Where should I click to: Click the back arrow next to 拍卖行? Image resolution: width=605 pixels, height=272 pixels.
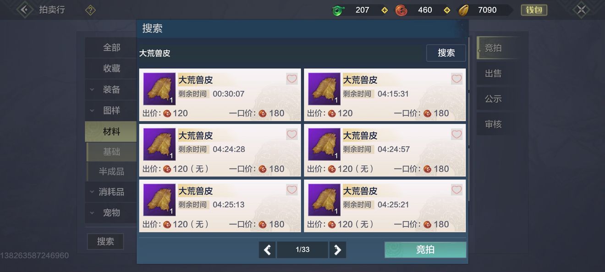click(25, 10)
